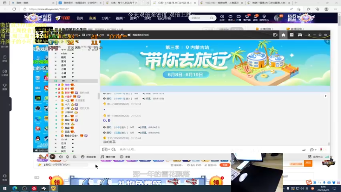The width and height of the screenshot is (341, 192).
Task: Click the 开播 start streaming icon
Action: [239, 18]
